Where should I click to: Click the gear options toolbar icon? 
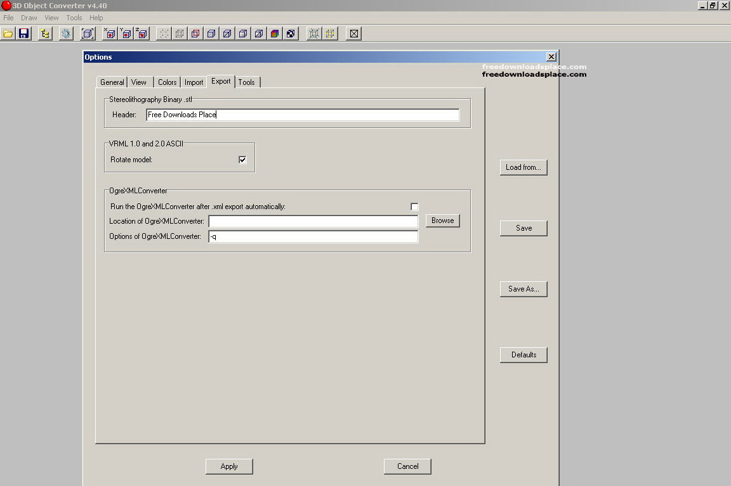(66, 34)
